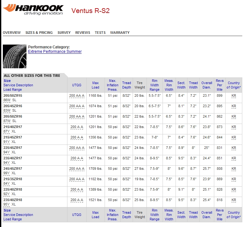Click top Max. Inflation Press. header
Image resolution: width=247 pixels, height=227 pixels.
pyautogui.click(x=112, y=85)
